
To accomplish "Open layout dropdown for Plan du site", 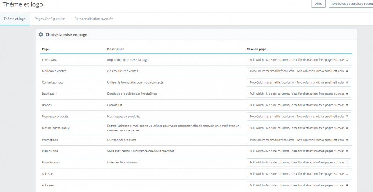I will pyautogui.click(x=299, y=151).
